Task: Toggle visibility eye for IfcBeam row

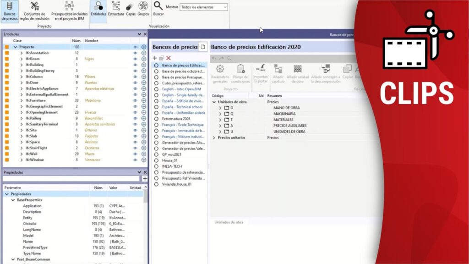Action: [135, 59]
